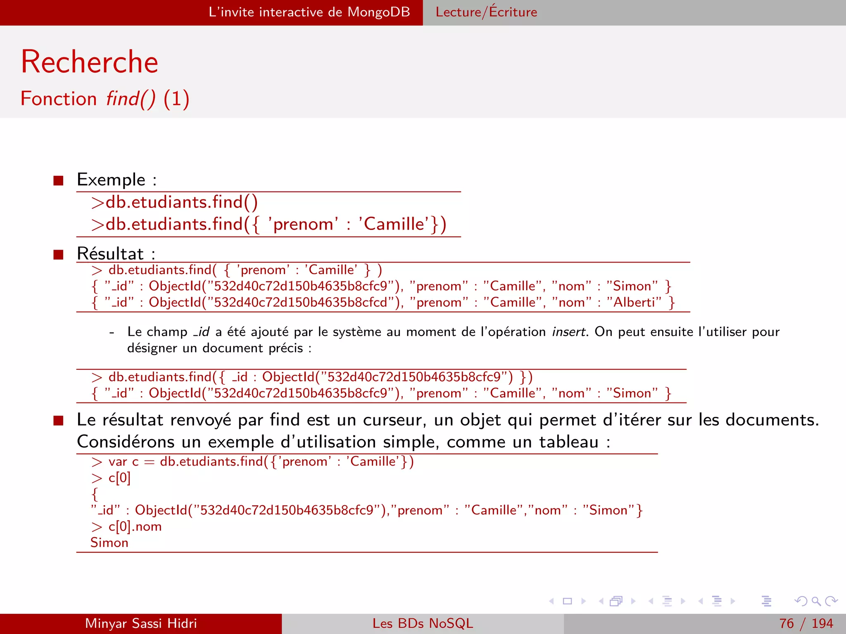
Task: Click the var c = db.etudiants.find line
Action: (x=252, y=461)
